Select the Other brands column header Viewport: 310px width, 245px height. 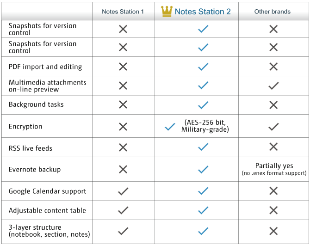273,12
